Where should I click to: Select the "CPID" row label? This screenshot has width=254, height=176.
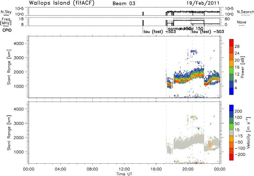tap(7, 30)
